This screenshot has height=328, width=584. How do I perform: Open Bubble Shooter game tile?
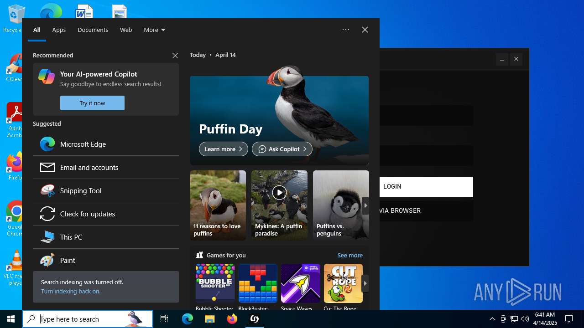pos(215,287)
